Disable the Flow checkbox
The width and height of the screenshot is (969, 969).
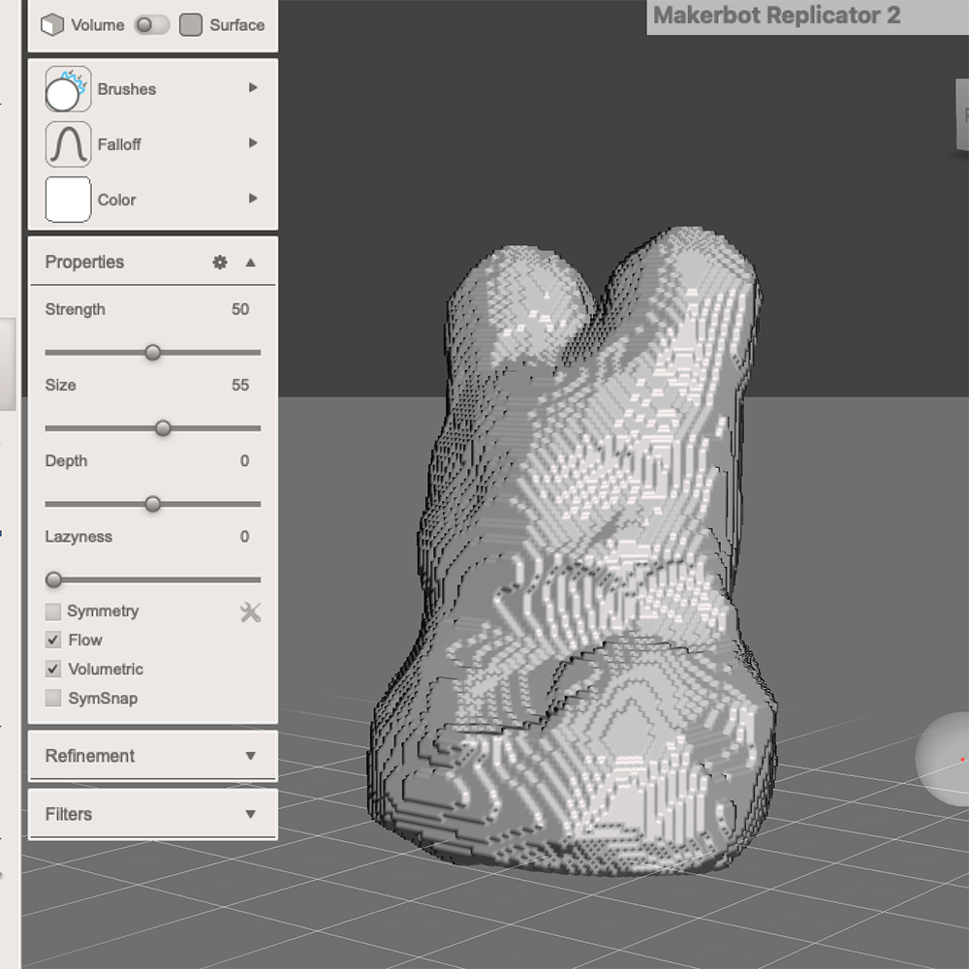[x=53, y=641]
